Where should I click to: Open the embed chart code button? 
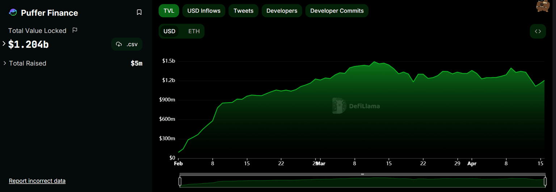(538, 31)
